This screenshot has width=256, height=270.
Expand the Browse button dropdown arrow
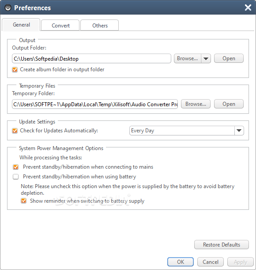[x=206, y=58]
